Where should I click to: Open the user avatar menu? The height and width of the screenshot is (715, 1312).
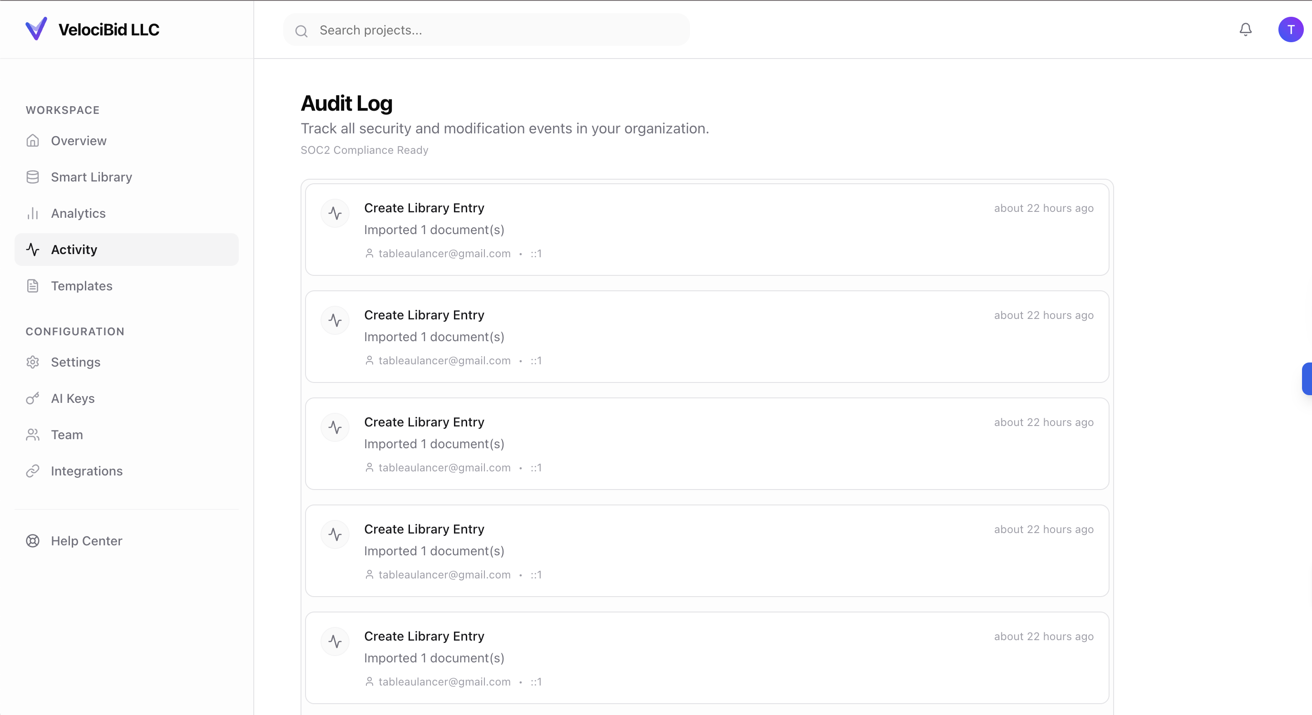1290,29
